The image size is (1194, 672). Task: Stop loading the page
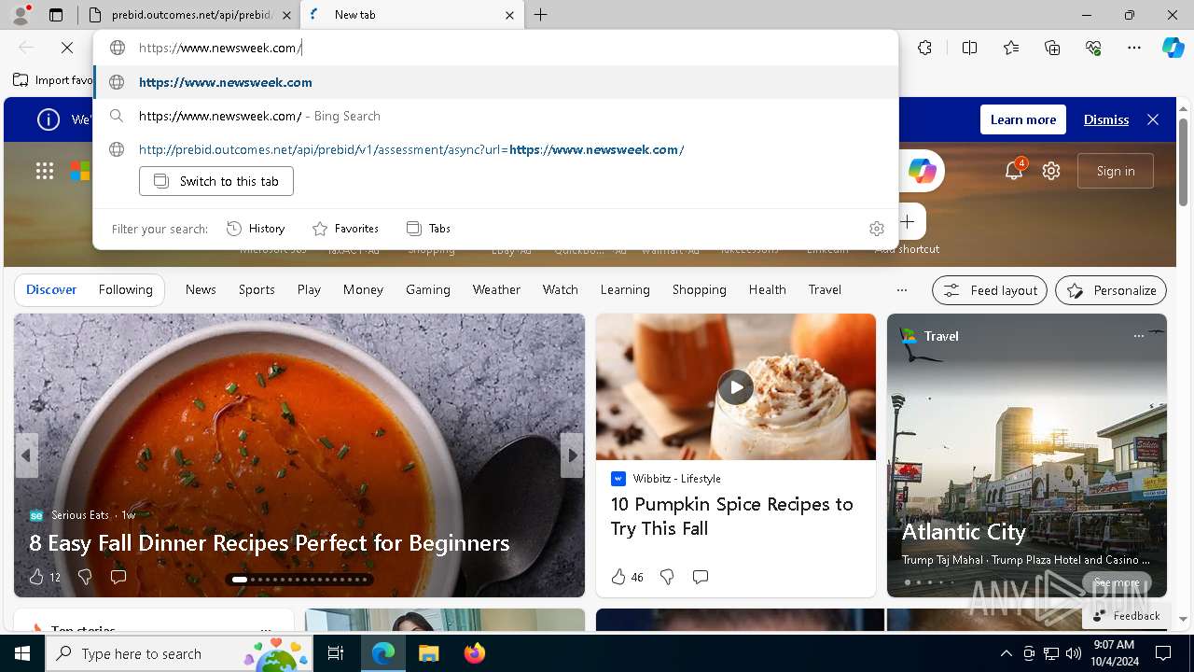coord(67,48)
